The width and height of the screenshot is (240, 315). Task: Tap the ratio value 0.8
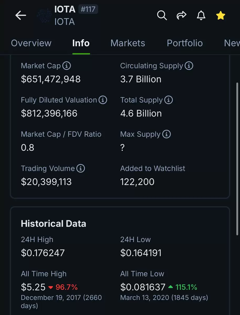click(28, 148)
